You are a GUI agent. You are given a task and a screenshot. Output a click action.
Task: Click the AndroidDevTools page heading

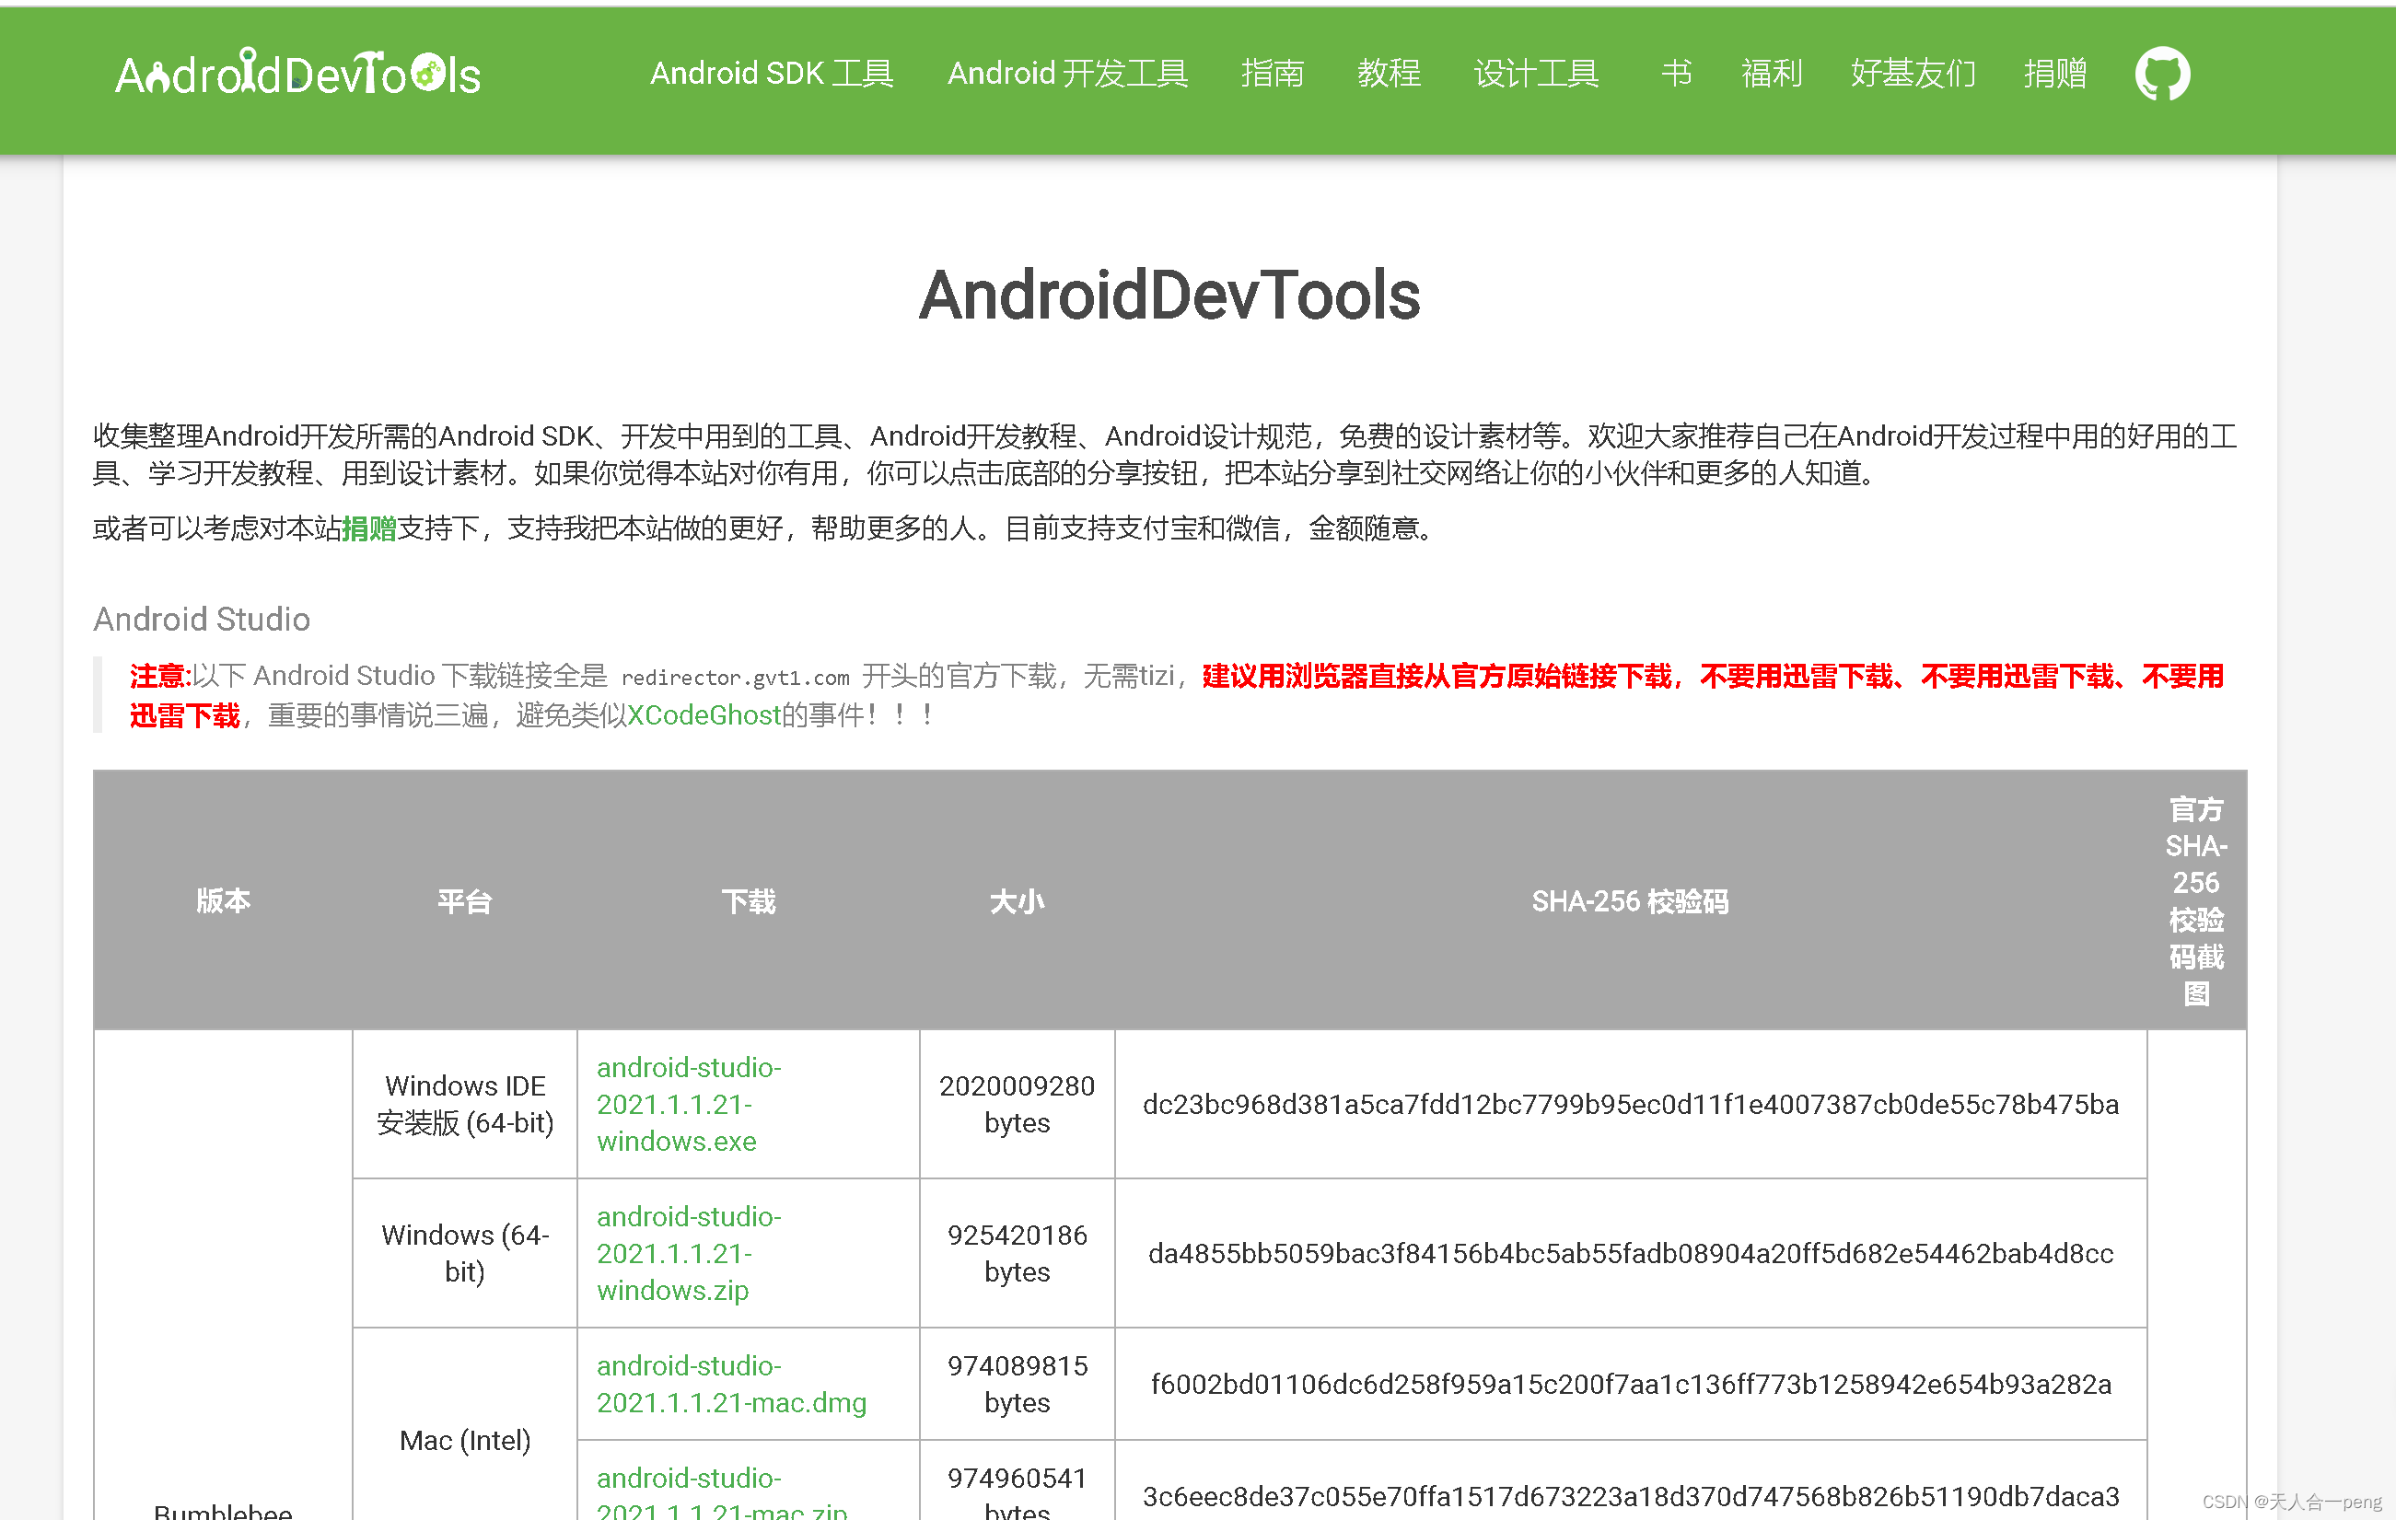[1169, 295]
